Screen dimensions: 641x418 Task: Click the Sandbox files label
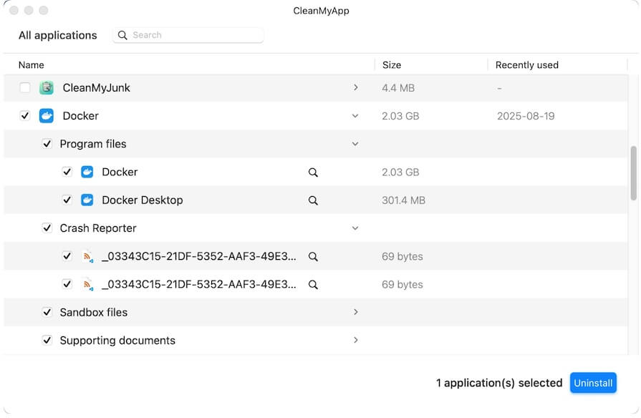94,313
